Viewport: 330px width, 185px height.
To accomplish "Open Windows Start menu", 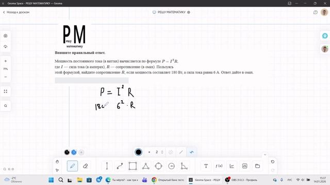I will 51,180.
